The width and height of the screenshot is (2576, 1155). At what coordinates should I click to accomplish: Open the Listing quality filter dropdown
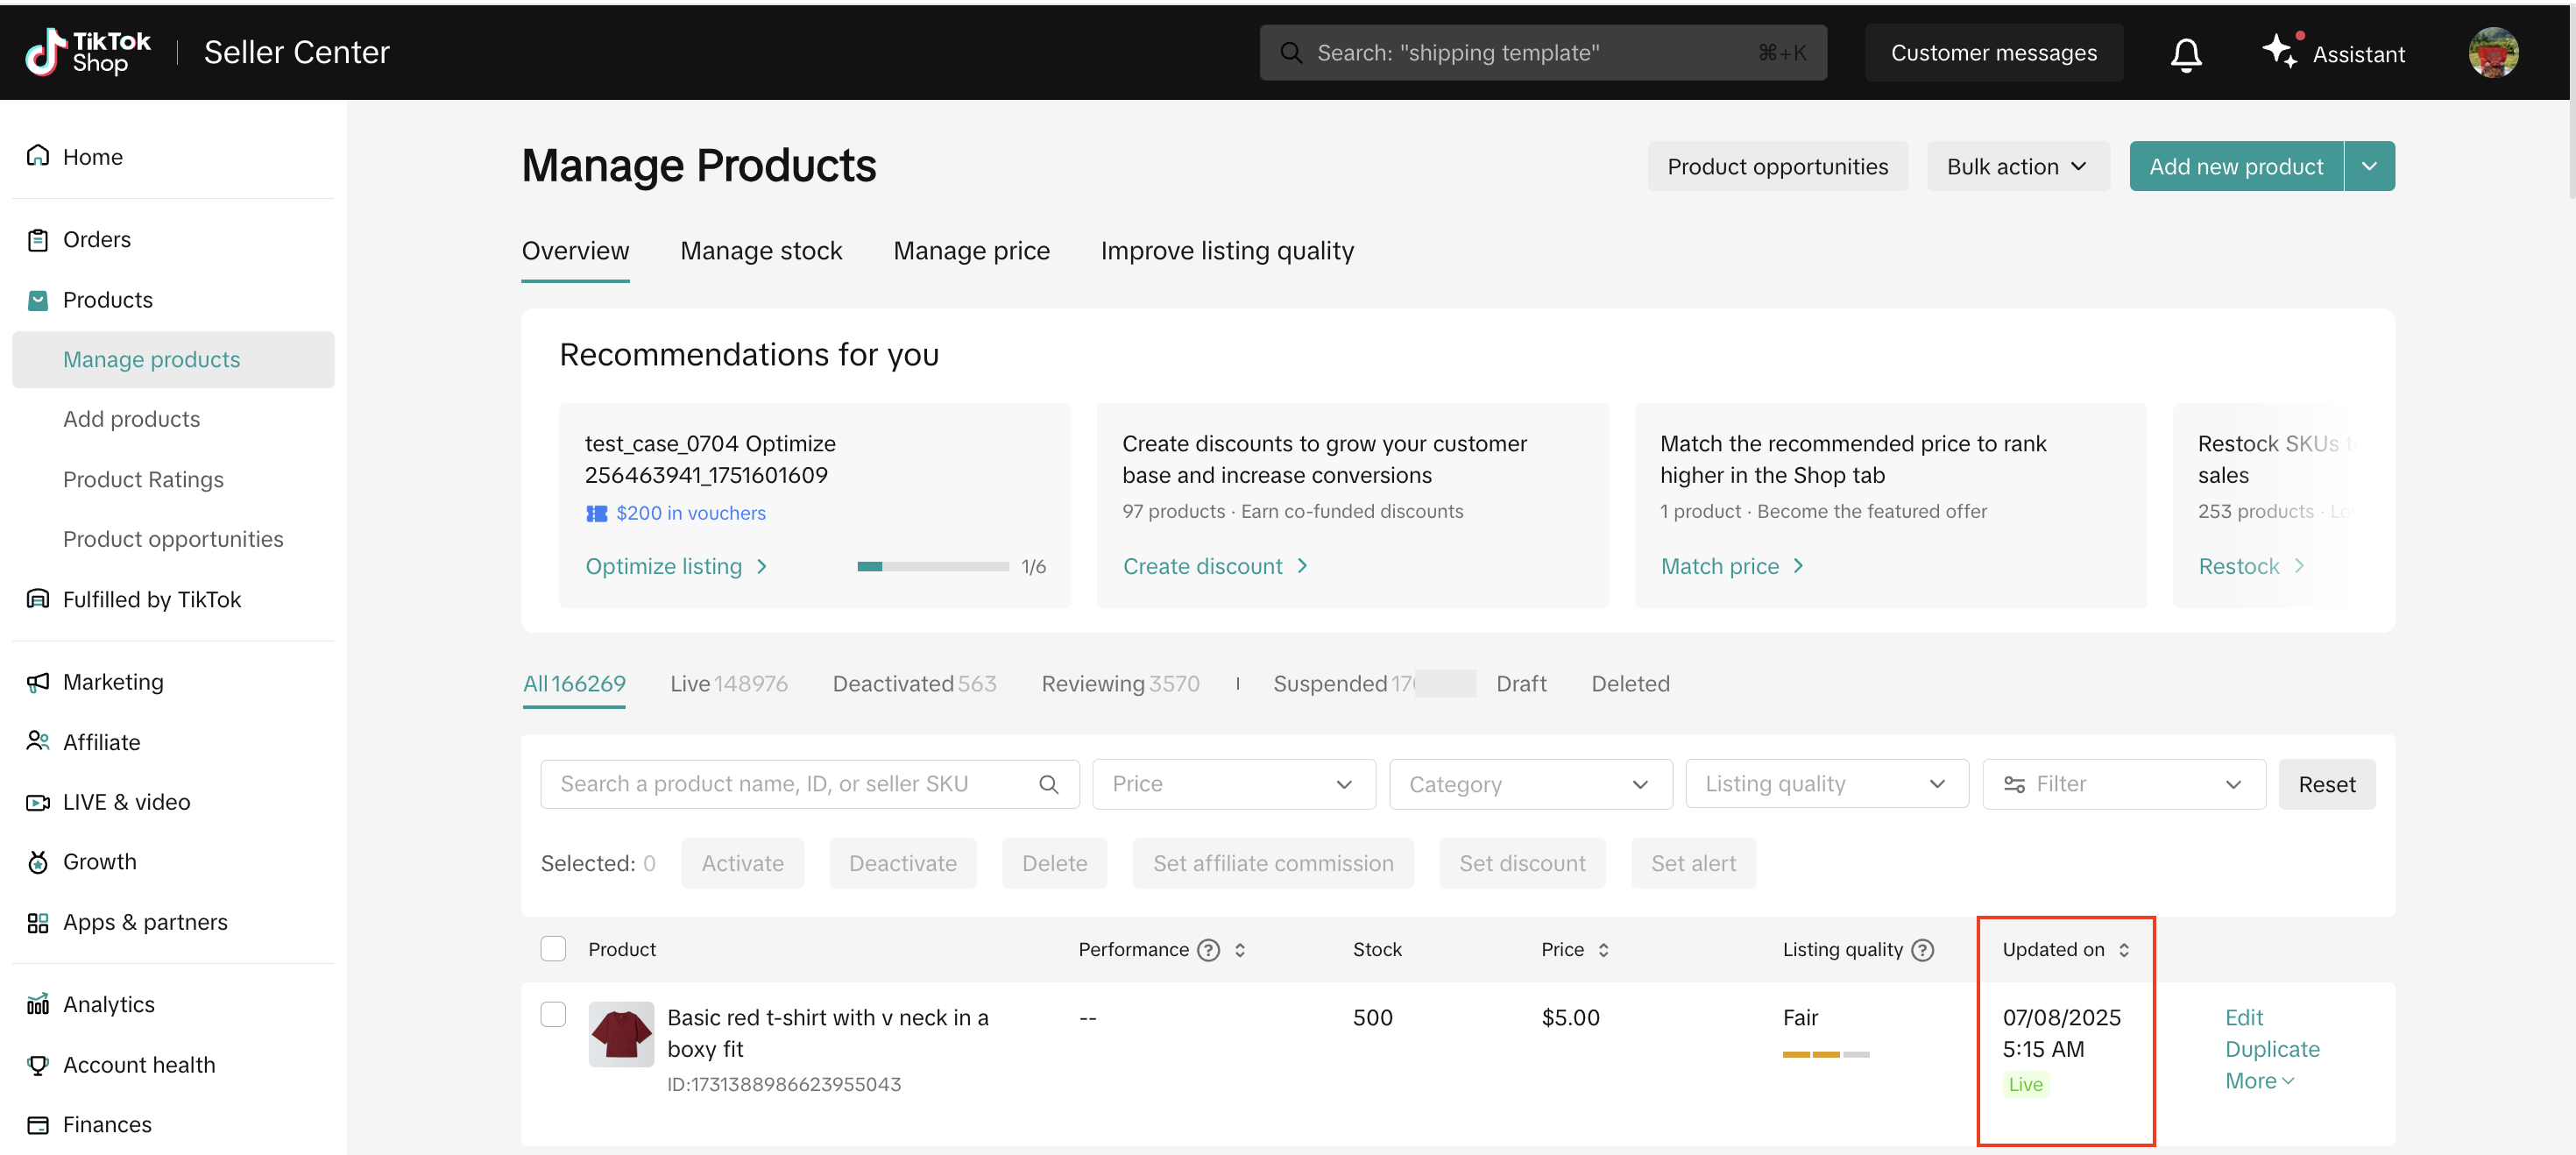1826,784
